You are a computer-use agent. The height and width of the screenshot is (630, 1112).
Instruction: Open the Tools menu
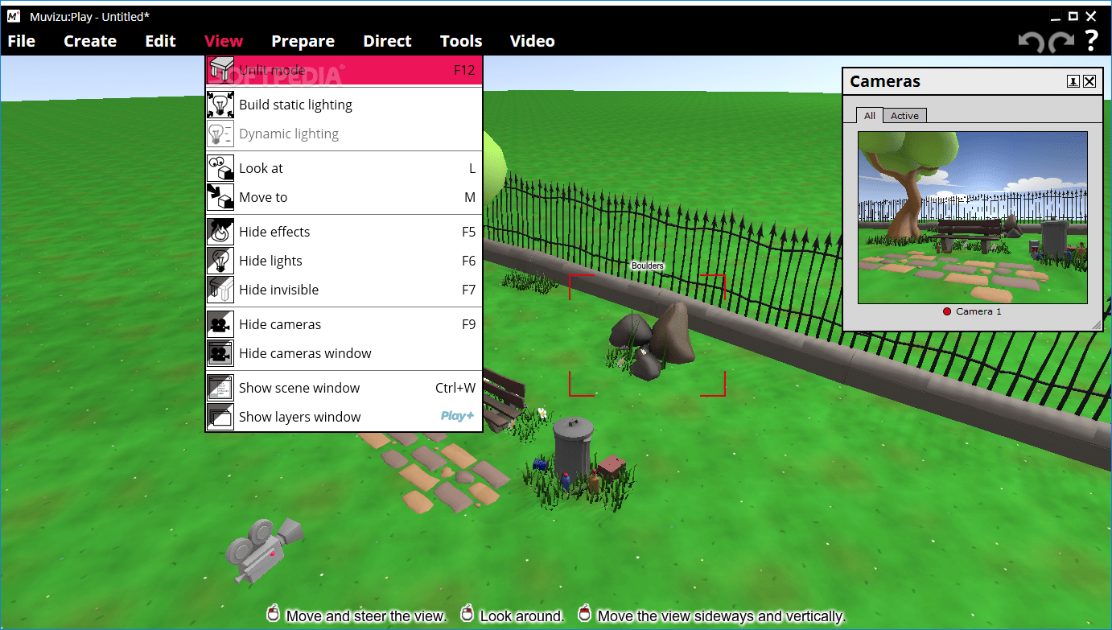[461, 41]
